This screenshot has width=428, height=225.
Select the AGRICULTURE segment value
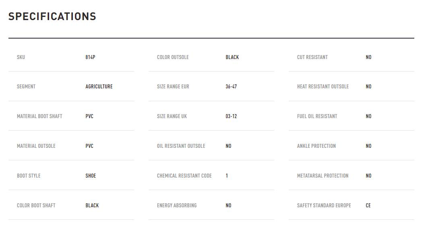(x=99, y=87)
